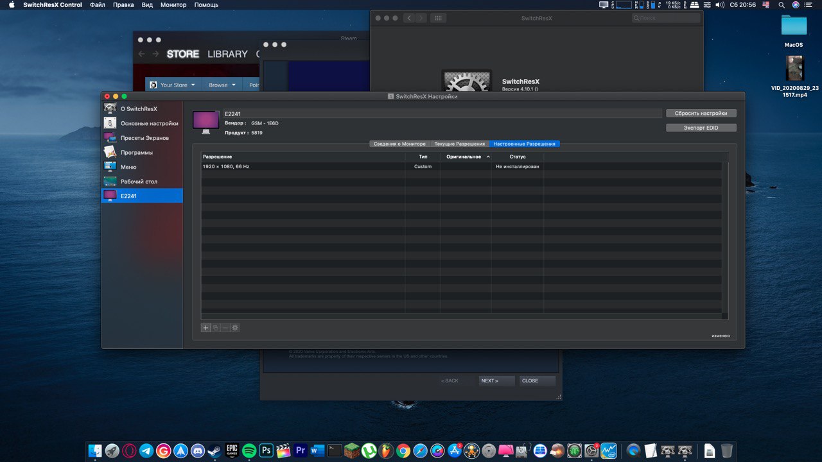This screenshot has width=822, height=462.
Task: Click show all grid button in Preferences window
Action: (x=438, y=18)
